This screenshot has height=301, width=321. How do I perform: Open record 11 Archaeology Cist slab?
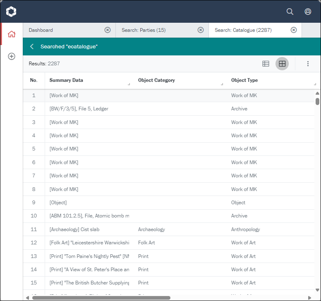click(74, 229)
